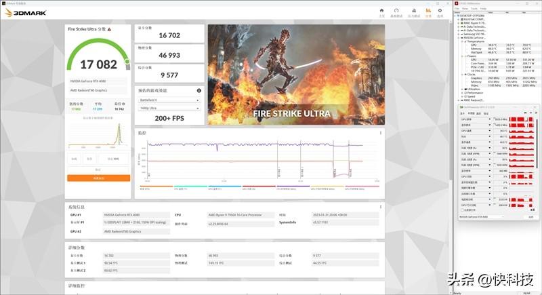Click the Fire Strike Ultra banner image
Screen dimensions: 542x295
pos(296,75)
